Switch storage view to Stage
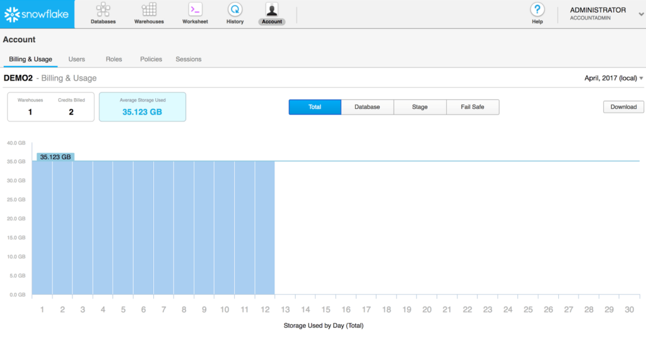The height and width of the screenshot is (340, 646). click(x=420, y=107)
